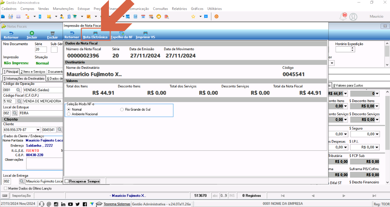The image size is (390, 207).
Task: Click the yellow favorites star icon
Action: [193, 16]
